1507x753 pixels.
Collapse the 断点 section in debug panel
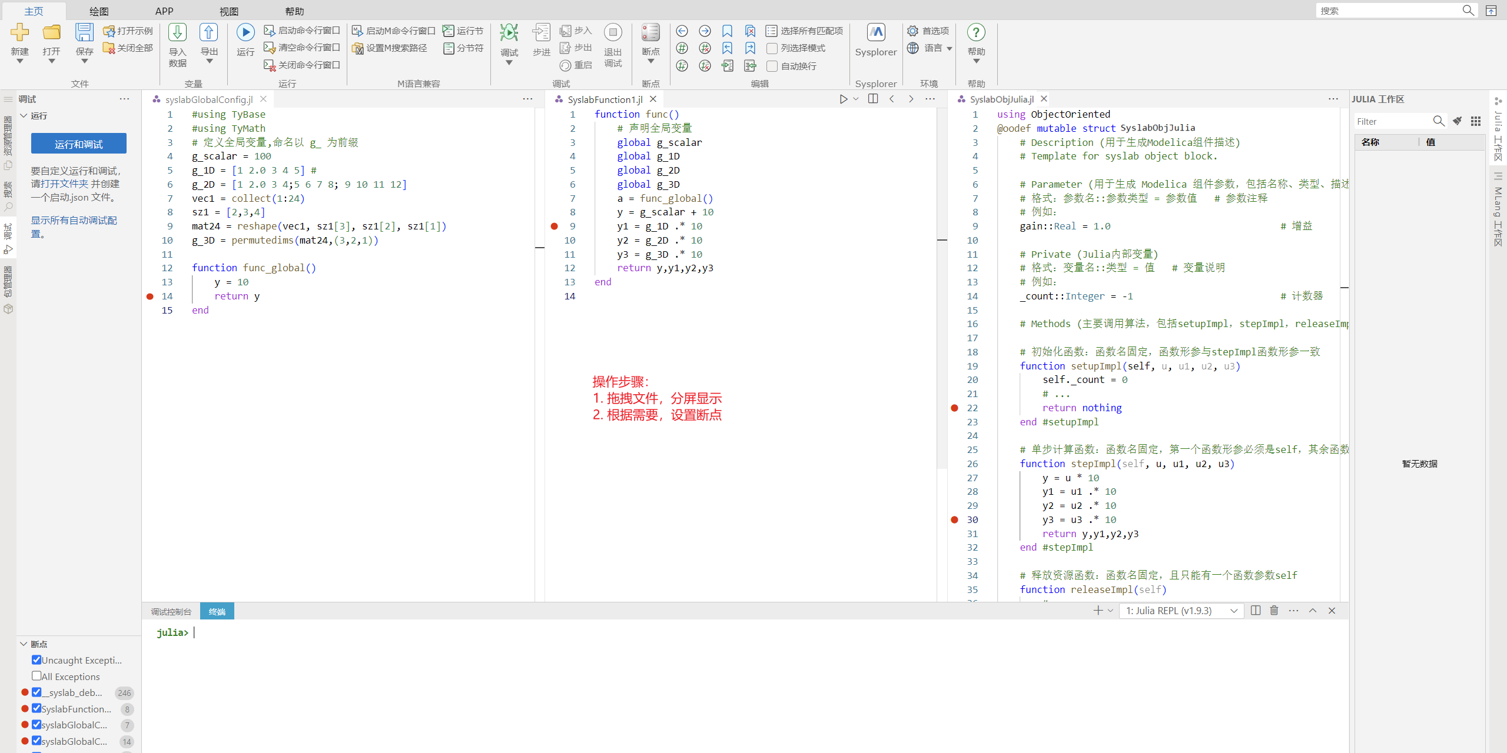pos(24,644)
